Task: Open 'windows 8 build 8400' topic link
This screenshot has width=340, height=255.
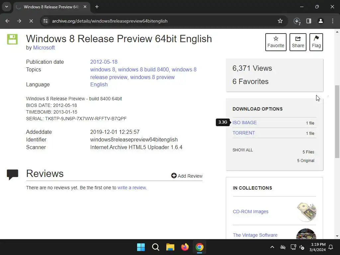Action: click(x=143, y=70)
